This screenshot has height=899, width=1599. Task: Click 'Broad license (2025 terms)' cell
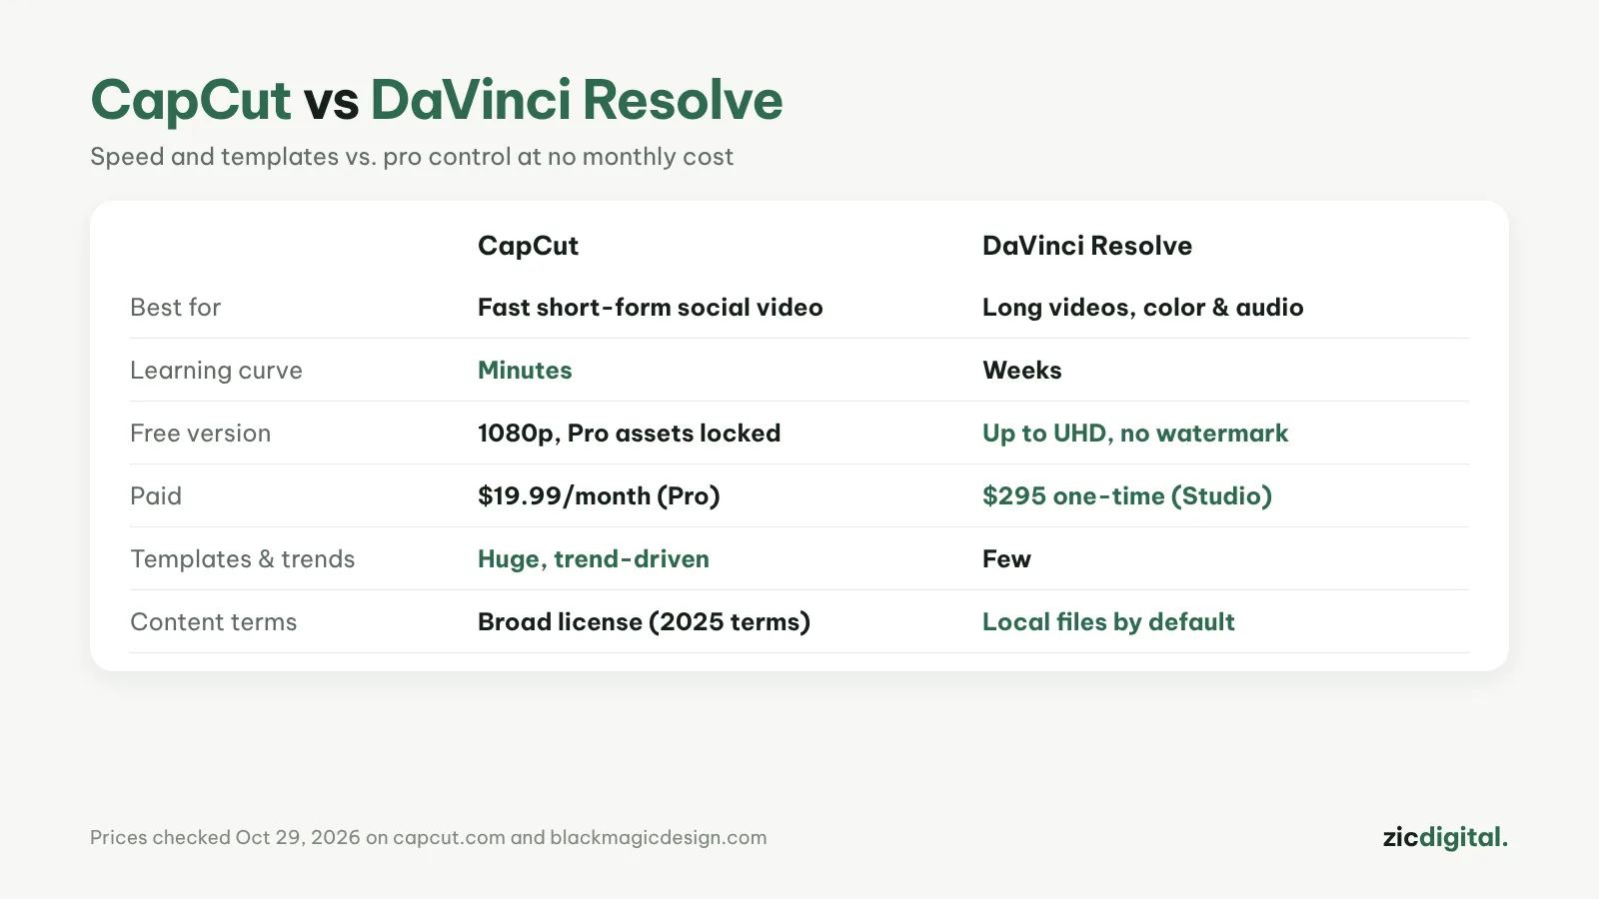click(644, 622)
